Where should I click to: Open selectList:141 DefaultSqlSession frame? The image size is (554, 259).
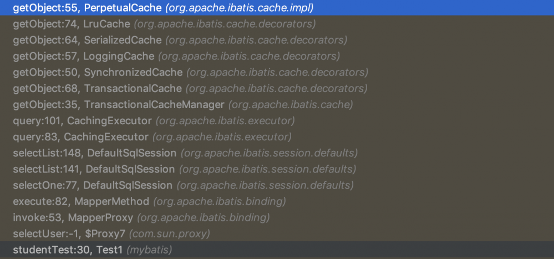click(x=94, y=169)
